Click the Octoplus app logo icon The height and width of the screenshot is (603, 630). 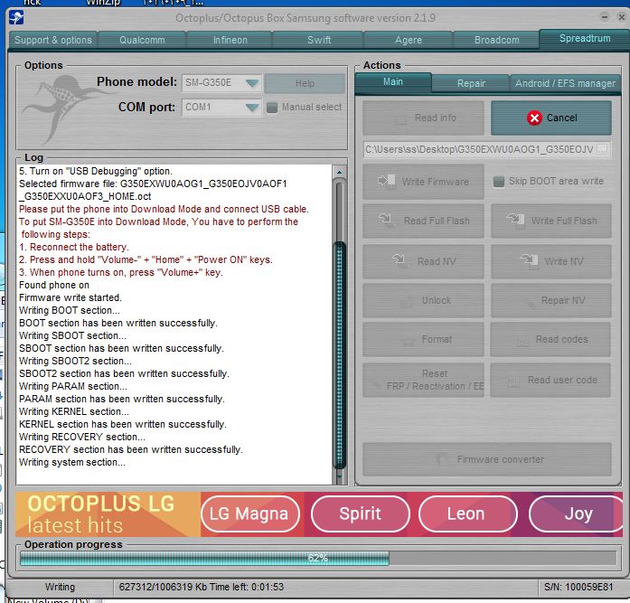click(x=16, y=18)
